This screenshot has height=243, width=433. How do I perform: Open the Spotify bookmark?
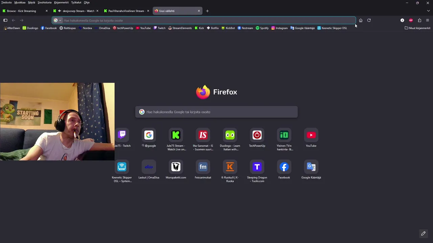coord(262,28)
